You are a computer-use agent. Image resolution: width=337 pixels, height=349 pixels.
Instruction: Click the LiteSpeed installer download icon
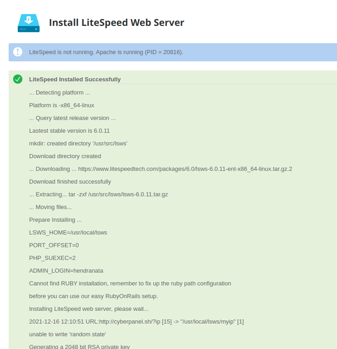tap(29, 23)
